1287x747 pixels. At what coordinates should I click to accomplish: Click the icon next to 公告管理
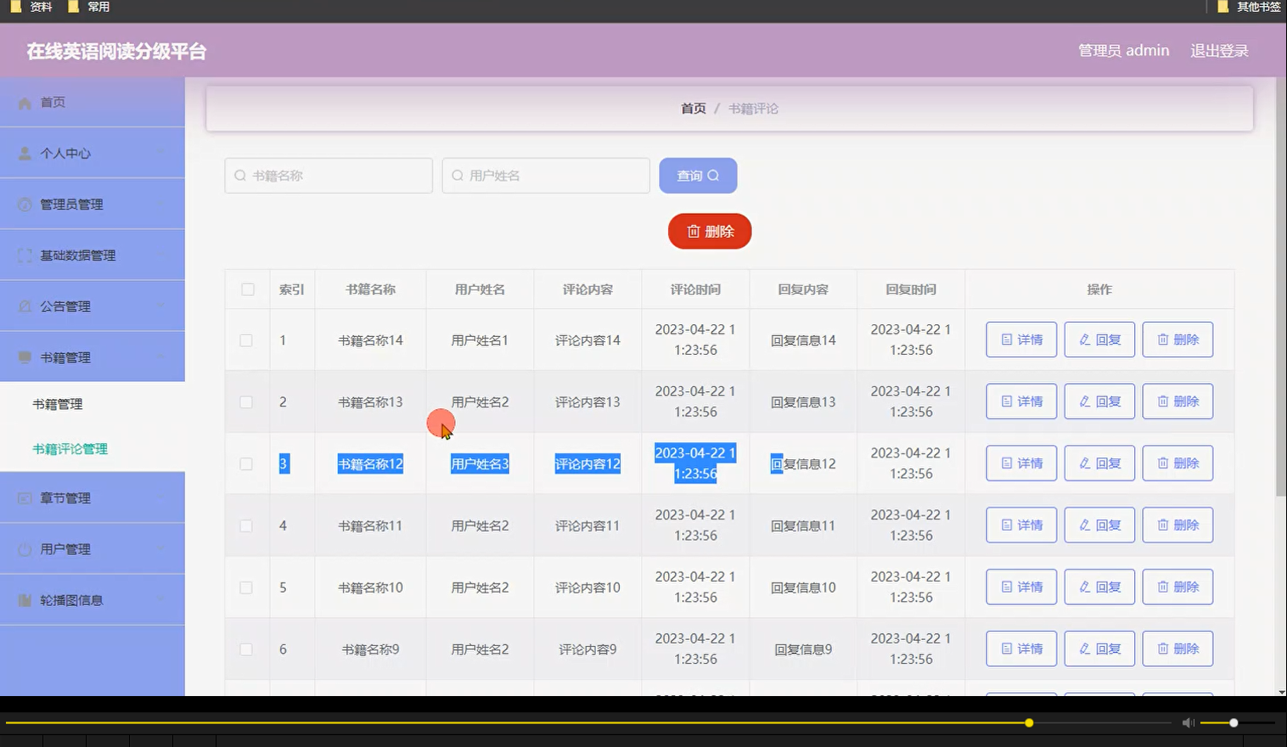[25, 306]
